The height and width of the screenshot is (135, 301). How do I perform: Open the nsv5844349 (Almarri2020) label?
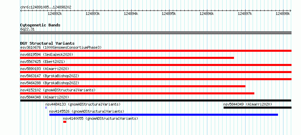click(x=248, y=104)
